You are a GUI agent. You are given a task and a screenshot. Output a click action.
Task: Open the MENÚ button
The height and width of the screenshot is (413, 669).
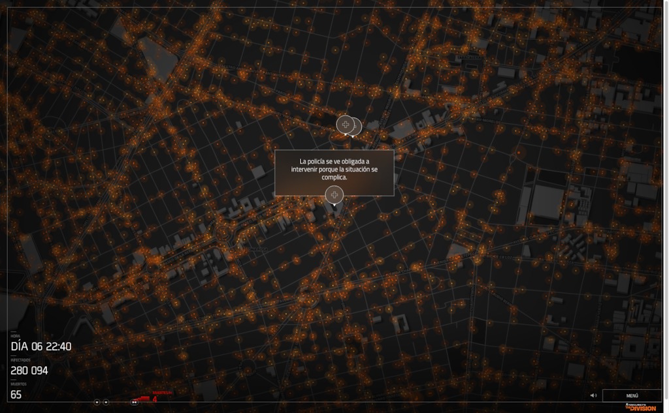pyautogui.click(x=632, y=395)
